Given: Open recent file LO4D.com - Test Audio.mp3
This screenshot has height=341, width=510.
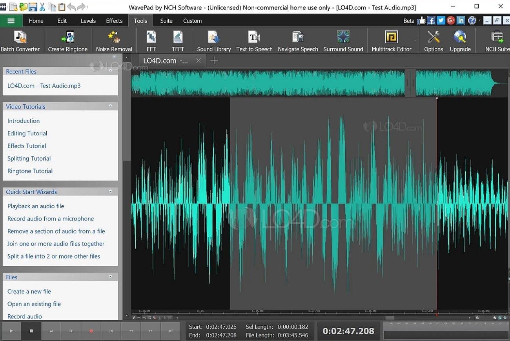Looking at the screenshot, I should [x=44, y=86].
